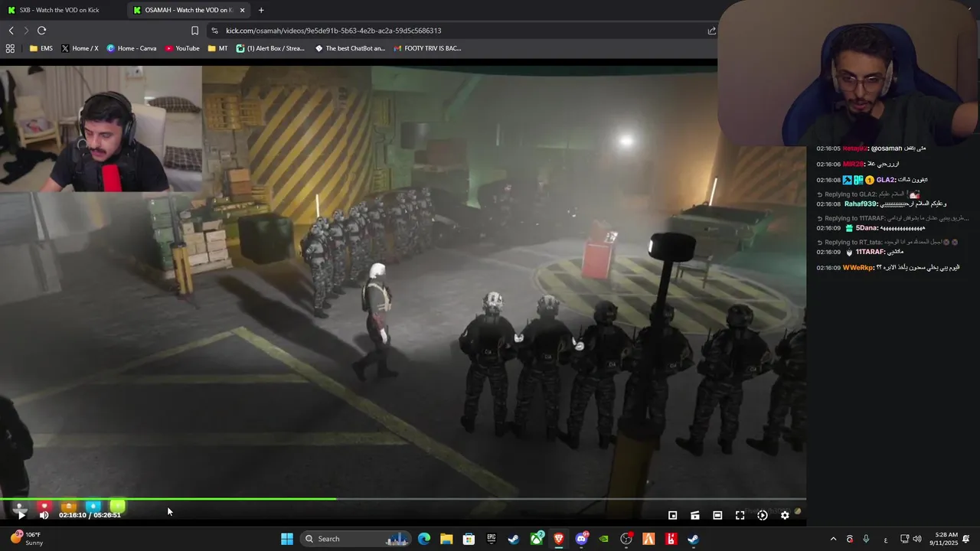This screenshot has width=980, height=551.
Task: Open the Home - Canva bookmark
Action: 132,48
